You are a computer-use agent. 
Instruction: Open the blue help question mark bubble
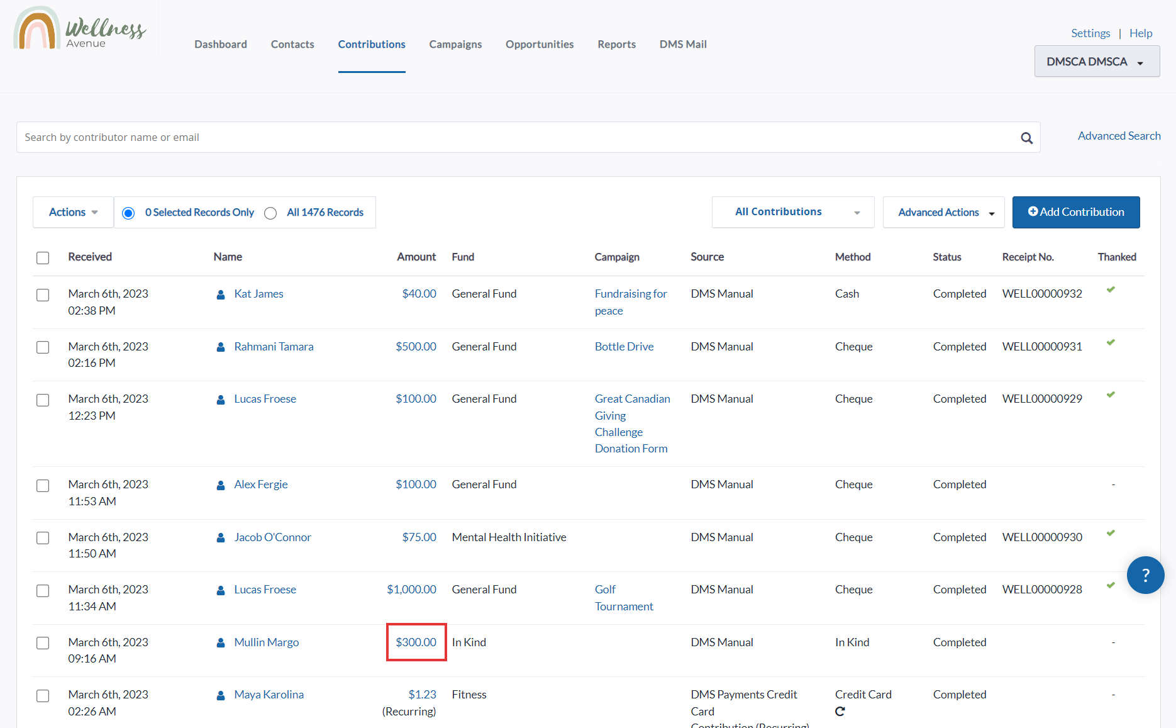[x=1145, y=575]
